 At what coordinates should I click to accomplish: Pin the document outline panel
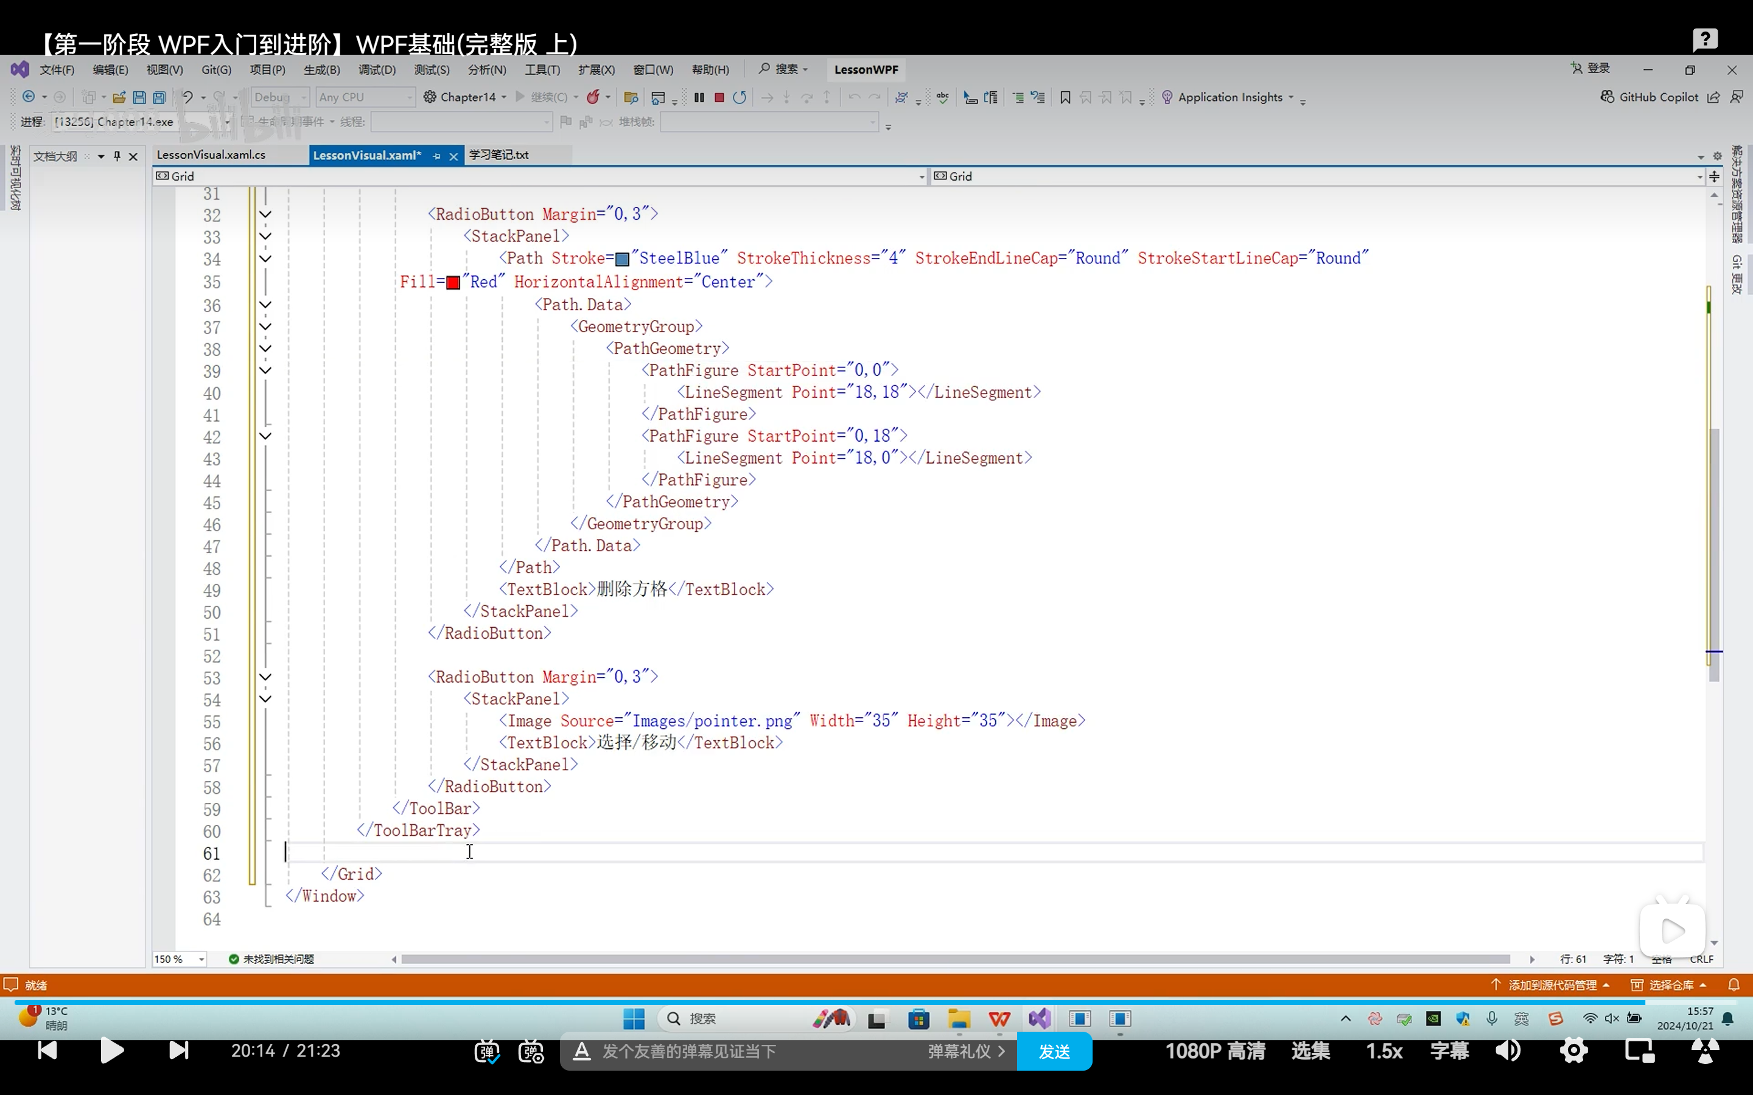point(117,156)
